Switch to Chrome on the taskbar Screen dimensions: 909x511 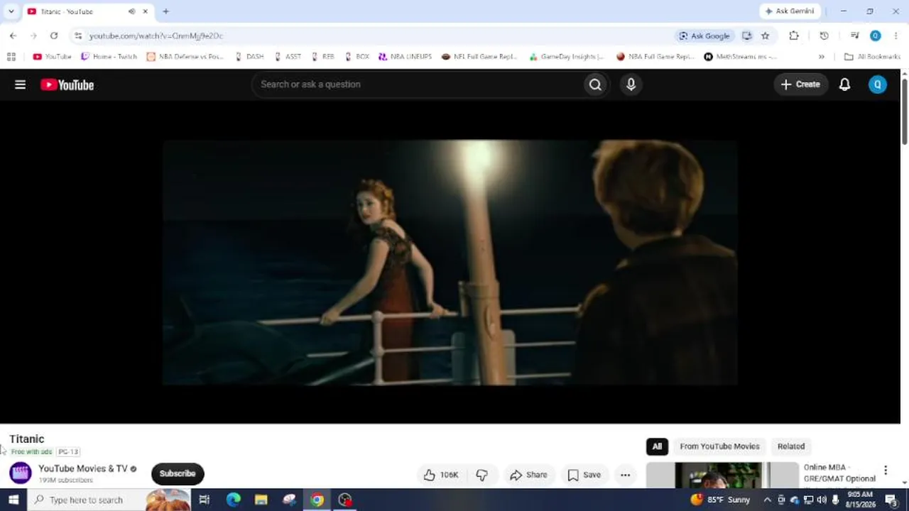pos(317,500)
